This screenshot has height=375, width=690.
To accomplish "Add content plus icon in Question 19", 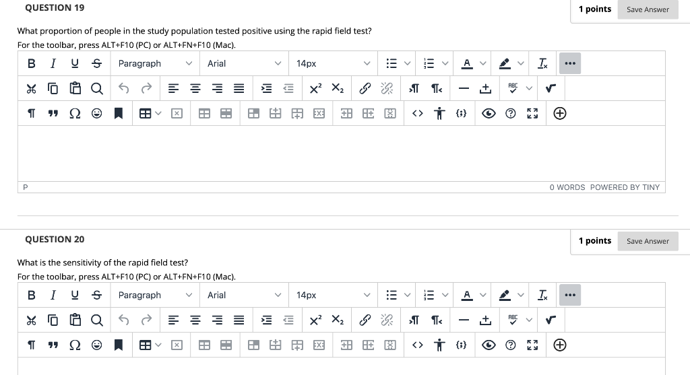I will click(560, 113).
